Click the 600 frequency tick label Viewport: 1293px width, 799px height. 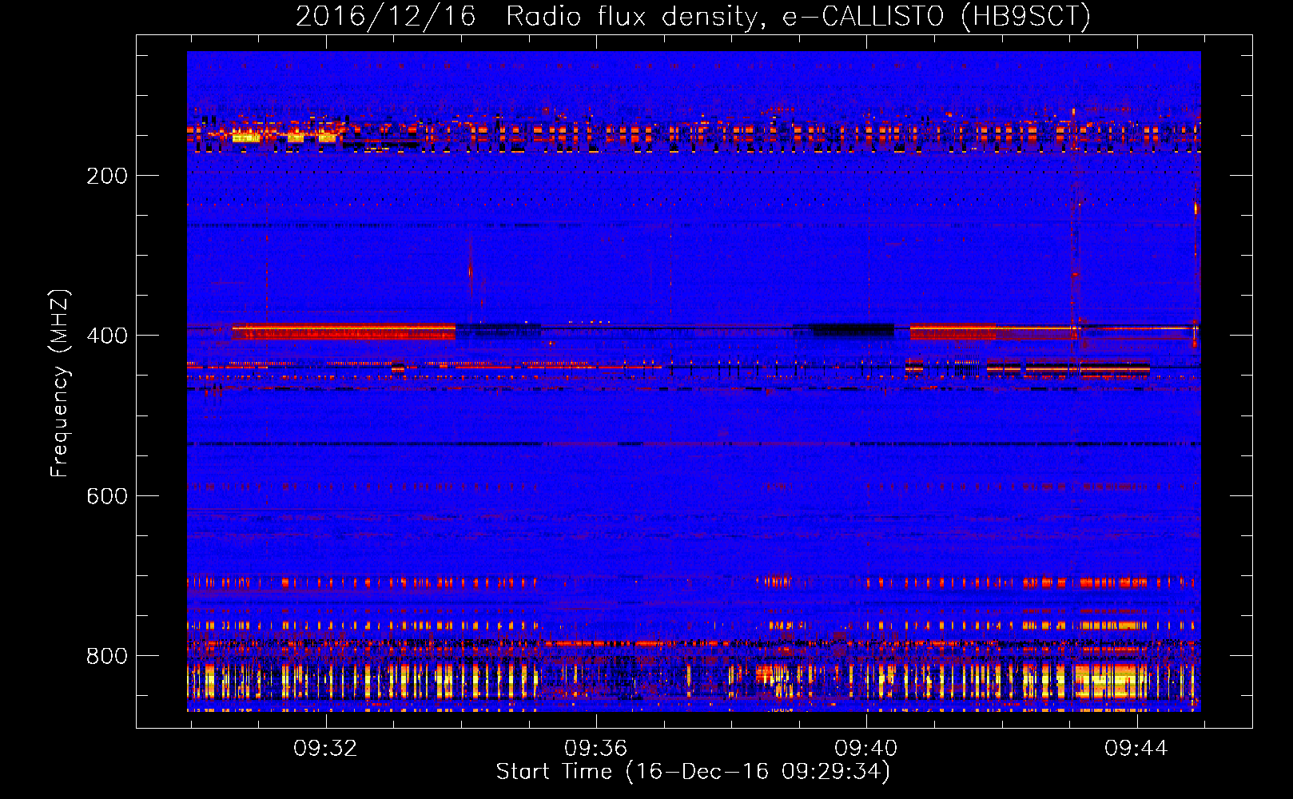pos(107,496)
